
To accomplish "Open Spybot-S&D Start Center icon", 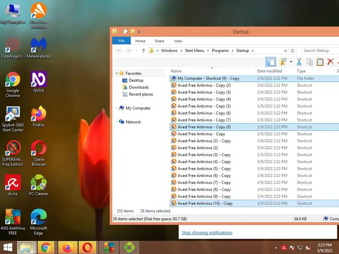I will [x=13, y=119].
